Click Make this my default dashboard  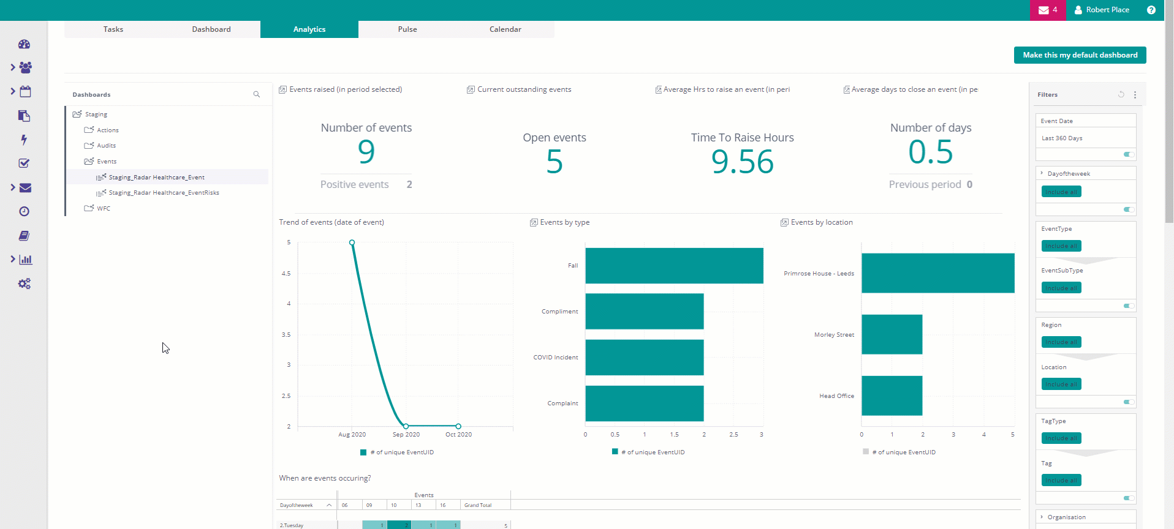coord(1080,55)
